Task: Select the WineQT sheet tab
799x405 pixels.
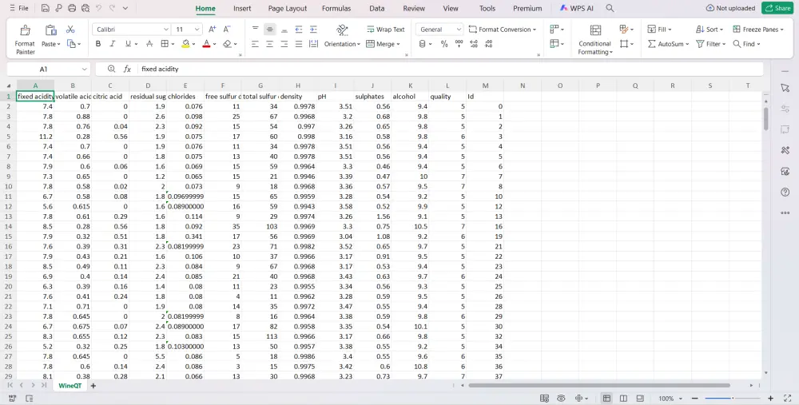Action: pos(70,386)
